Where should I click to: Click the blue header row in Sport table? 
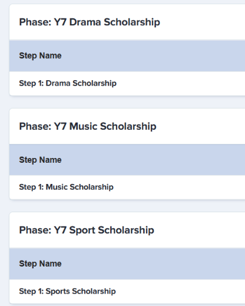[x=127, y=264]
